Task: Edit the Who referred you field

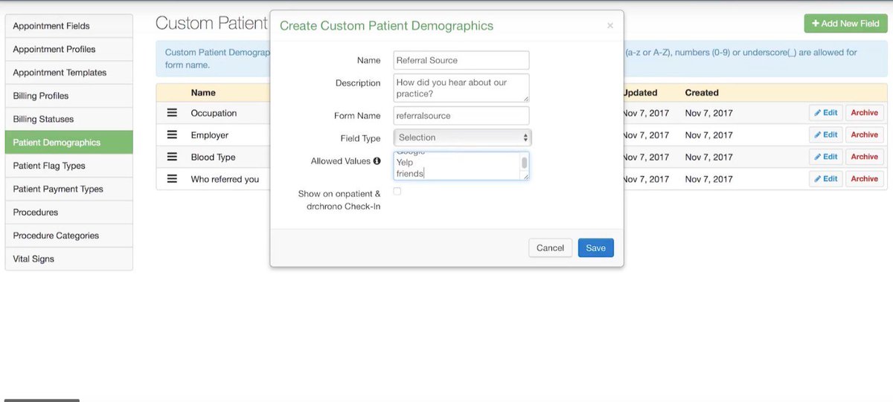Action: tap(826, 179)
